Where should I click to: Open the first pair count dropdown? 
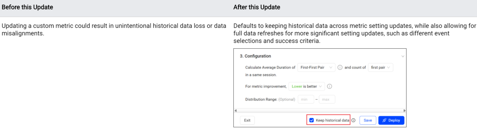(380, 67)
